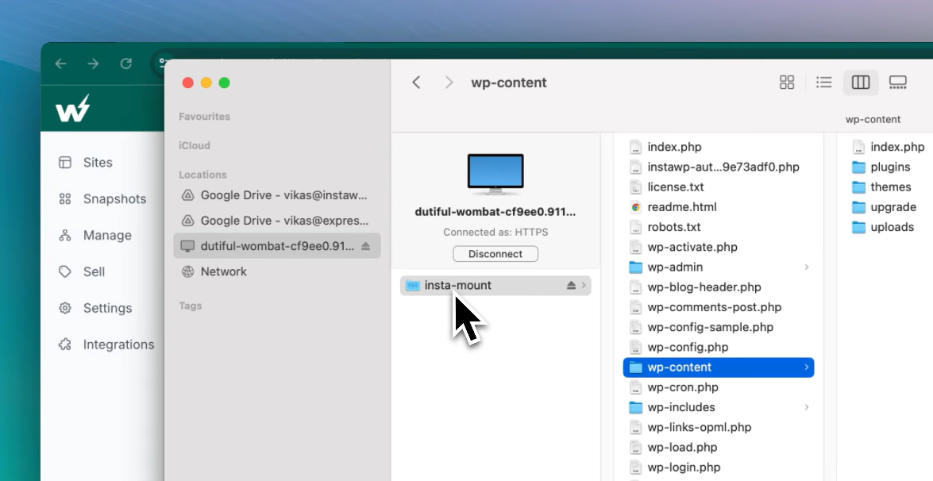Expand wp-admin folder chevron

806,267
